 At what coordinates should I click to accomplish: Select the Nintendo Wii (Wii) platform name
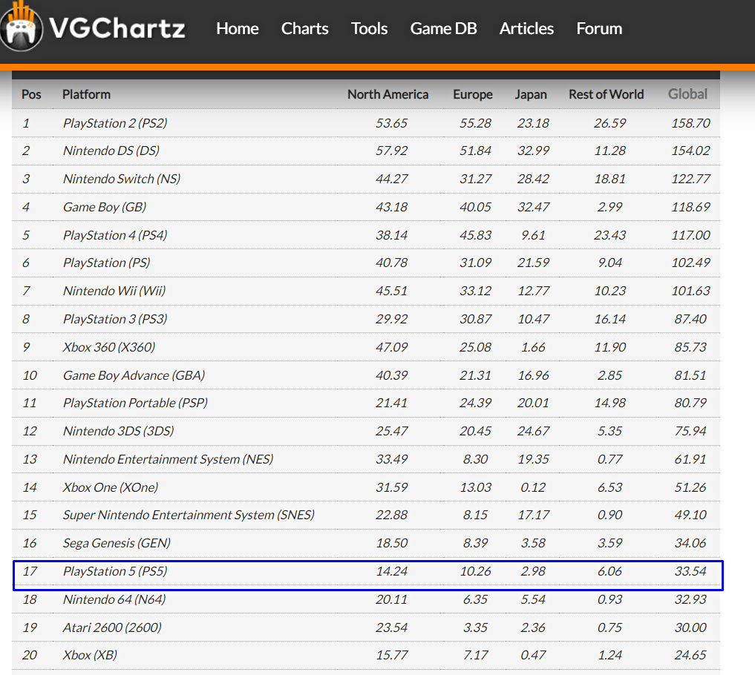pyautogui.click(x=114, y=291)
